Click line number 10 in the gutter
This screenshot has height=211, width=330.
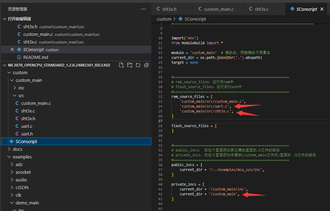pos(160,38)
